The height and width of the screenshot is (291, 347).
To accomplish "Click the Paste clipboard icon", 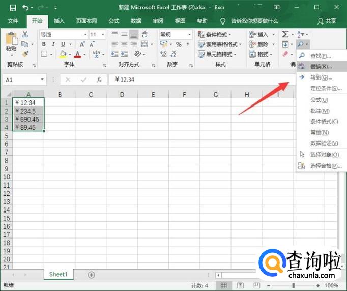I will [x=12, y=39].
